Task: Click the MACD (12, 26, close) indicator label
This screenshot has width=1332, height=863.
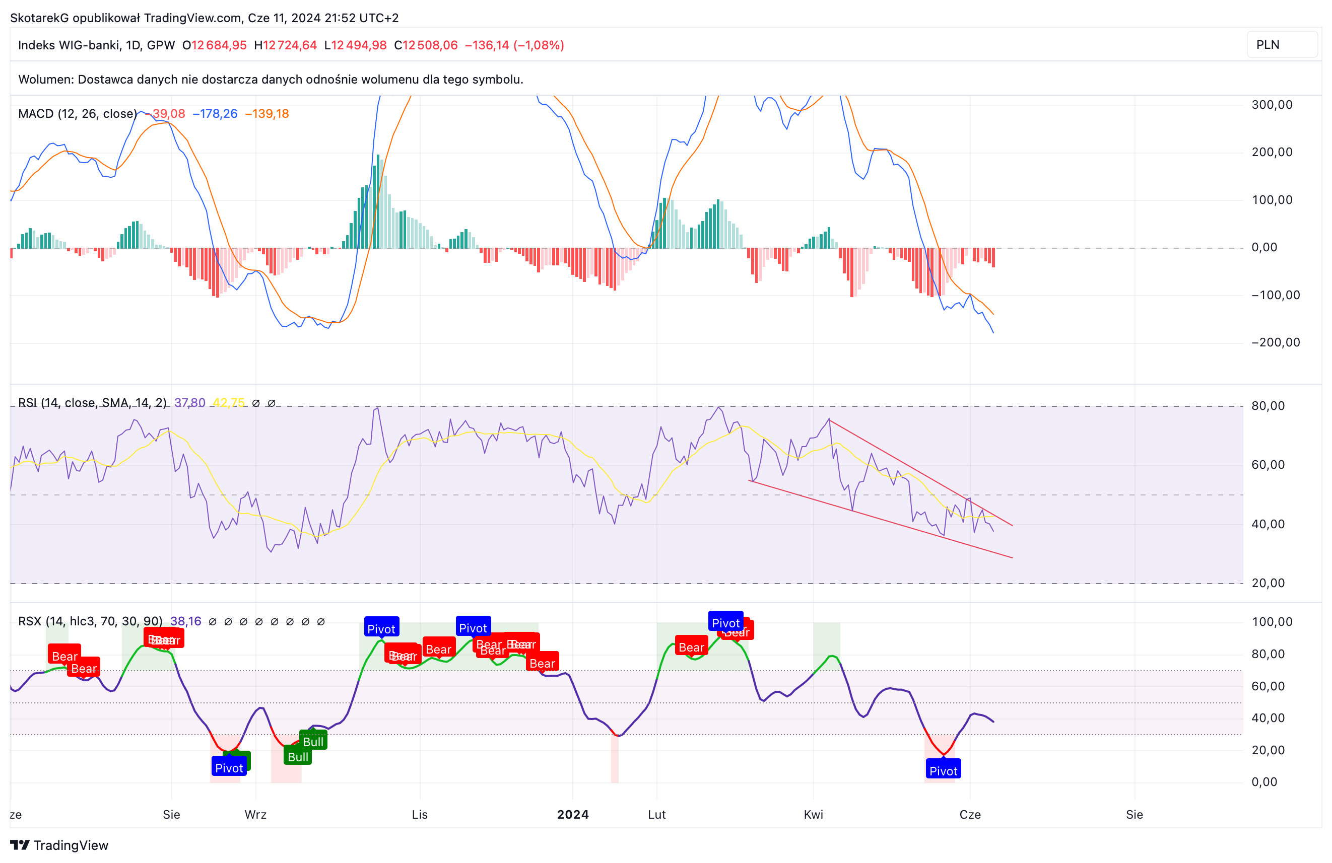Action: point(77,113)
